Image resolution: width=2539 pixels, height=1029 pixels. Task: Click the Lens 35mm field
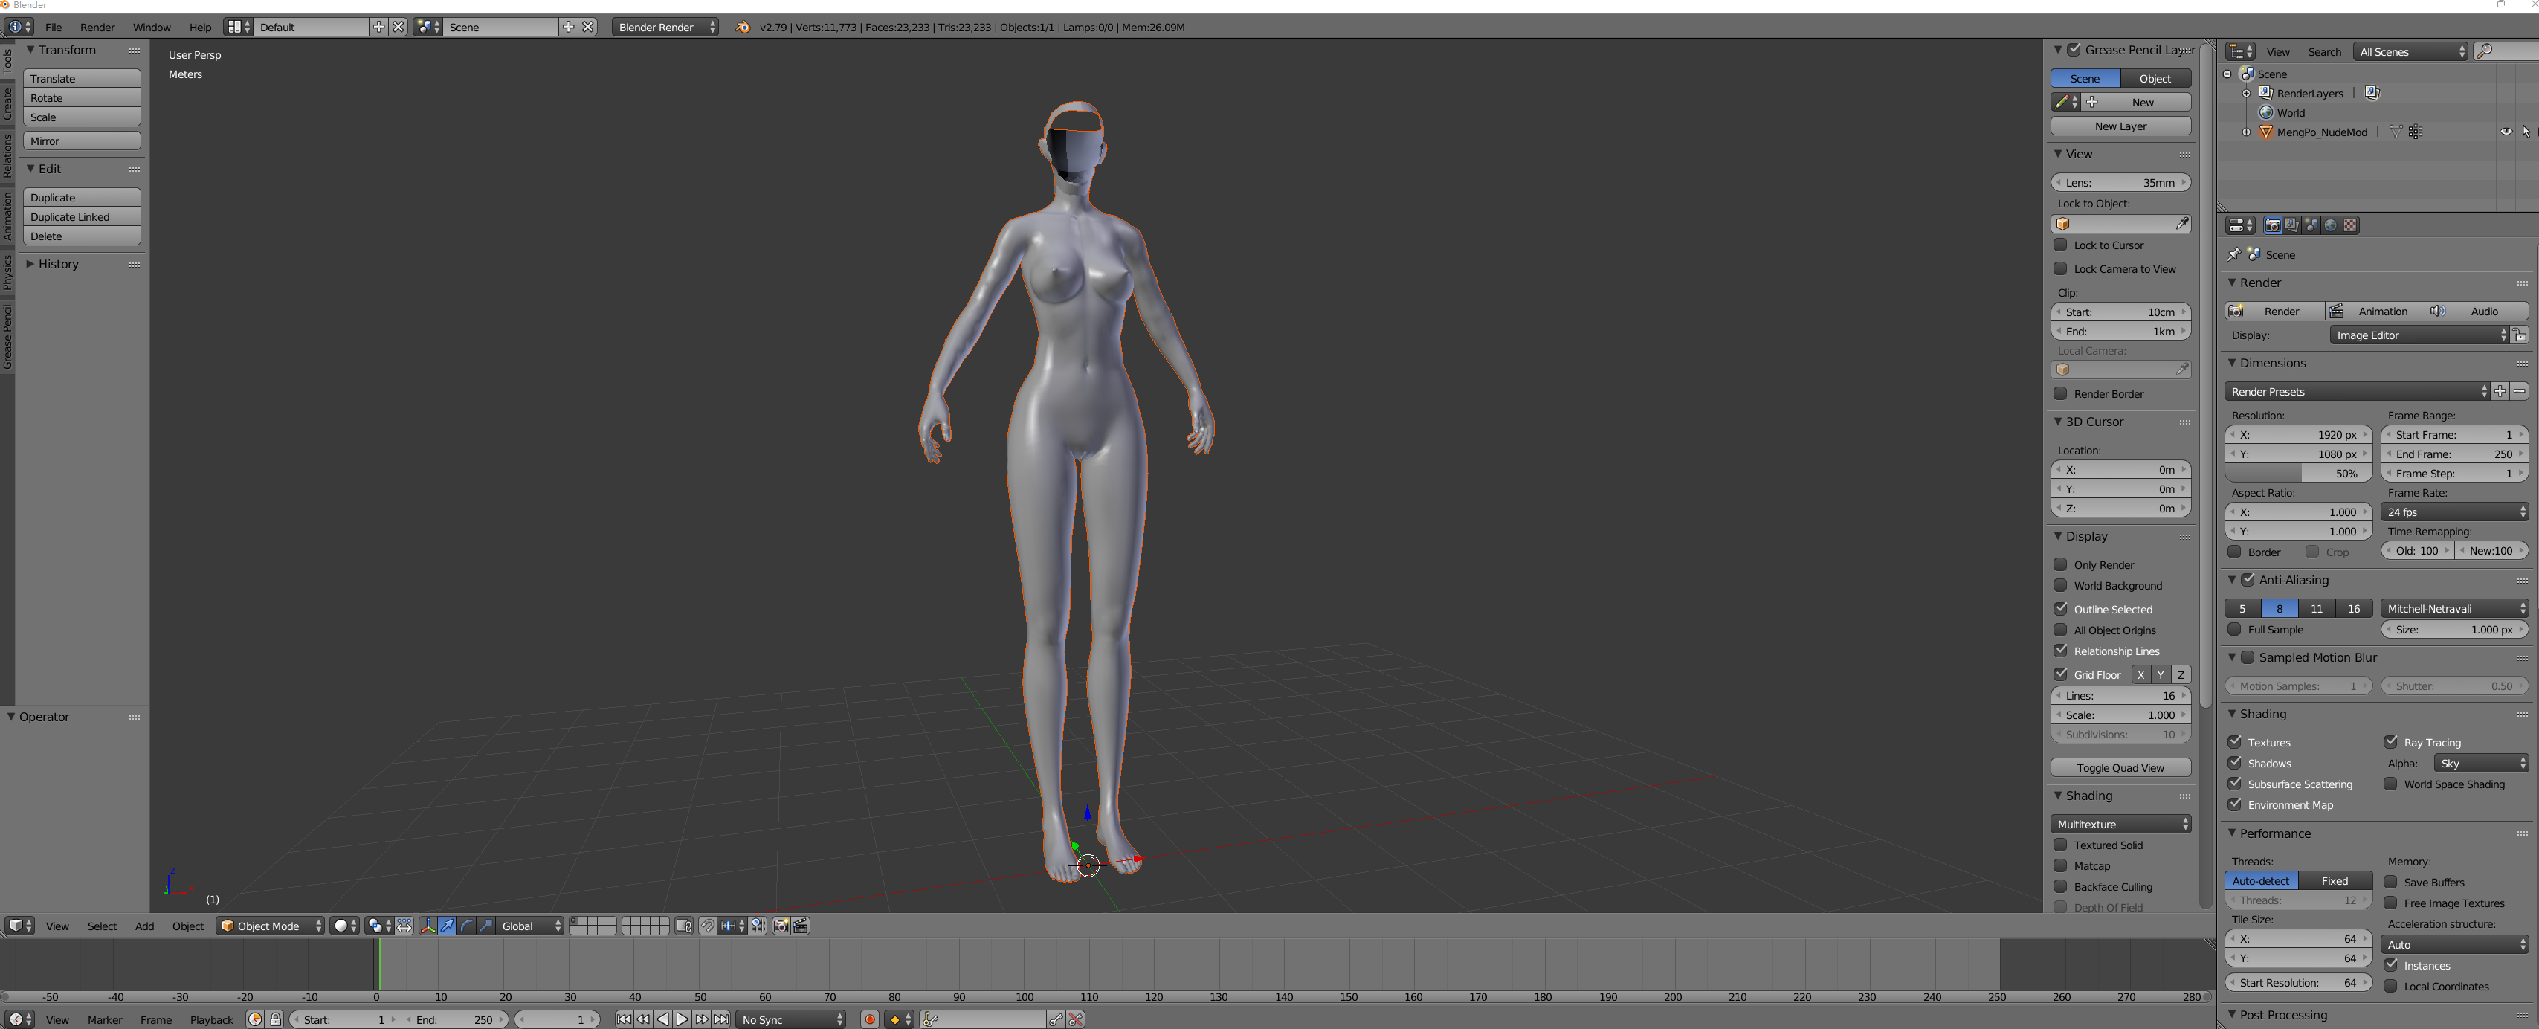click(x=2121, y=182)
